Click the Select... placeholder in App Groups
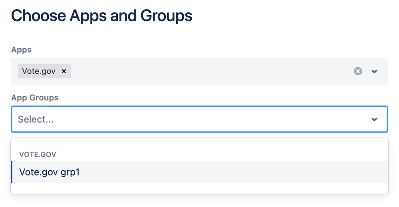399x207 pixels. pos(36,119)
